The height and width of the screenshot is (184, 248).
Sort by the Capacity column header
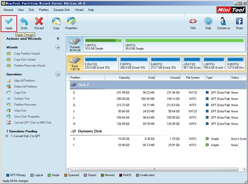point(118,78)
